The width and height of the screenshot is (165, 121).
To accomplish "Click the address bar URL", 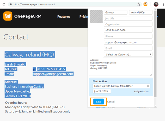I will click(34, 4).
